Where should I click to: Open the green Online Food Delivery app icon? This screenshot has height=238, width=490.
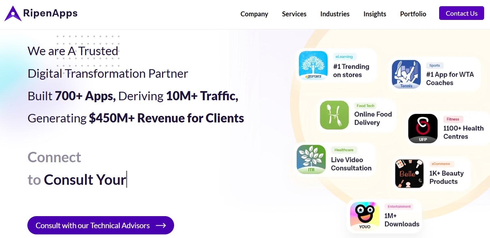(334, 115)
